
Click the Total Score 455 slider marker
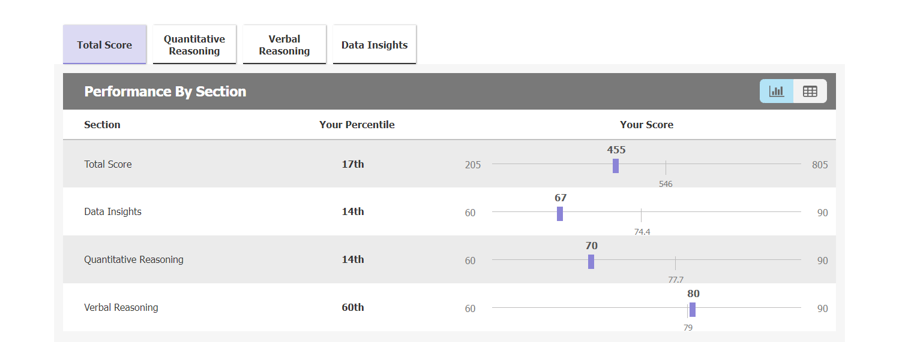click(x=616, y=166)
